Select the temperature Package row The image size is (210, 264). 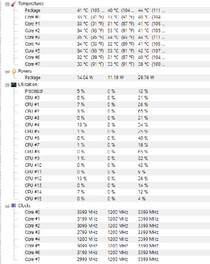coord(117,10)
